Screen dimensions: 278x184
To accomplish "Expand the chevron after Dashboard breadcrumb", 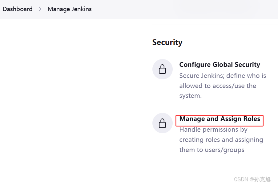I will pyautogui.click(x=40, y=9).
